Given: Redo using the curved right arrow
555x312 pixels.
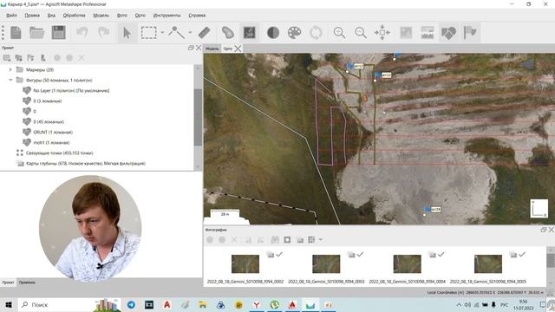Looking at the screenshot, I should 104,33.
